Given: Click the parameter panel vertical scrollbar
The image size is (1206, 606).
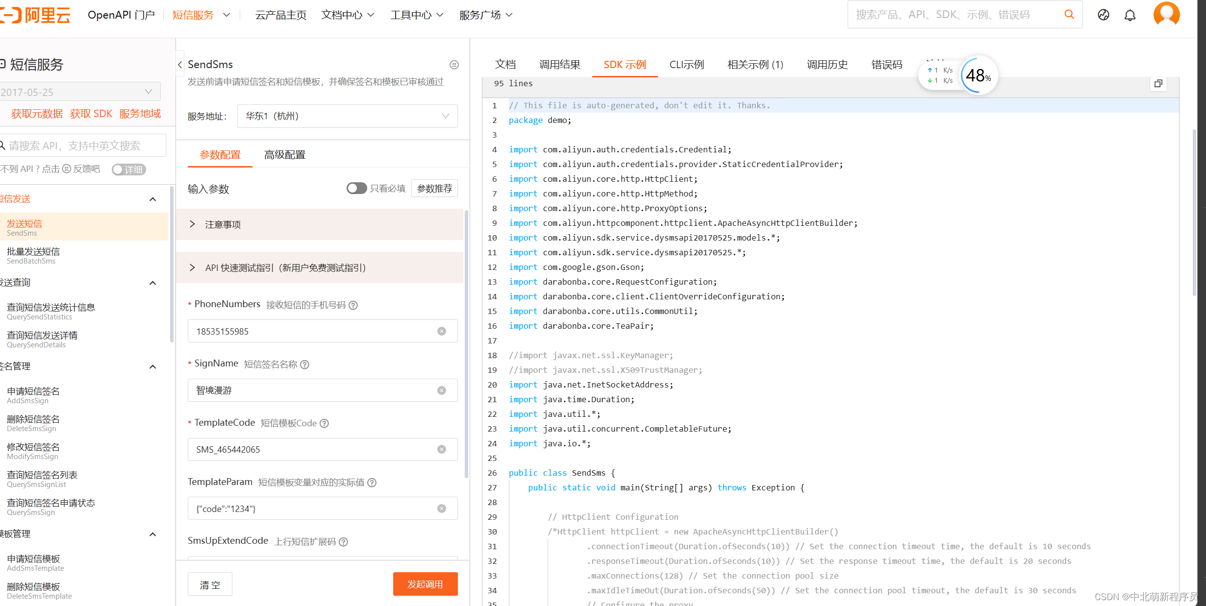Looking at the screenshot, I should pos(466,344).
